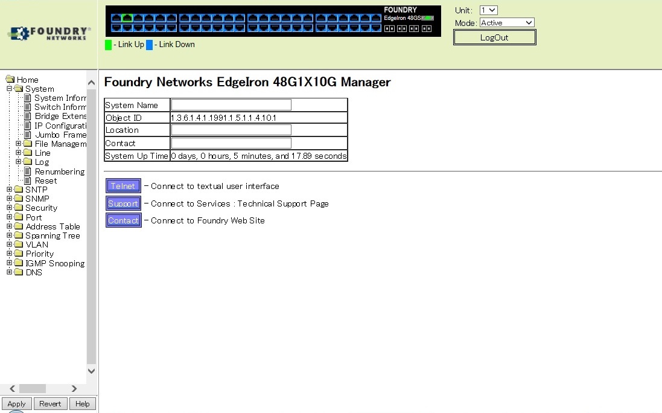Viewport: 662px width, 413px height.
Task: Click the File Management folder icon
Action: click(x=28, y=144)
